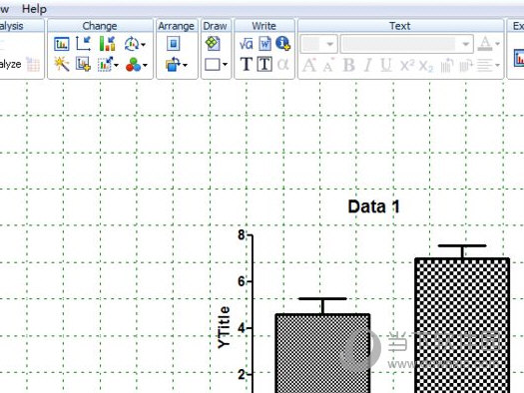Click the Greek alpha symbol icon

click(282, 65)
